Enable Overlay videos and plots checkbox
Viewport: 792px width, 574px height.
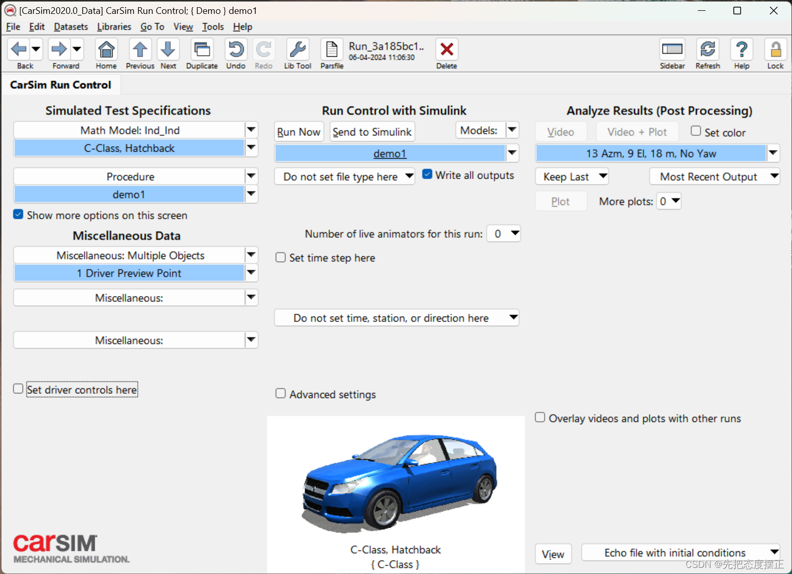click(540, 418)
